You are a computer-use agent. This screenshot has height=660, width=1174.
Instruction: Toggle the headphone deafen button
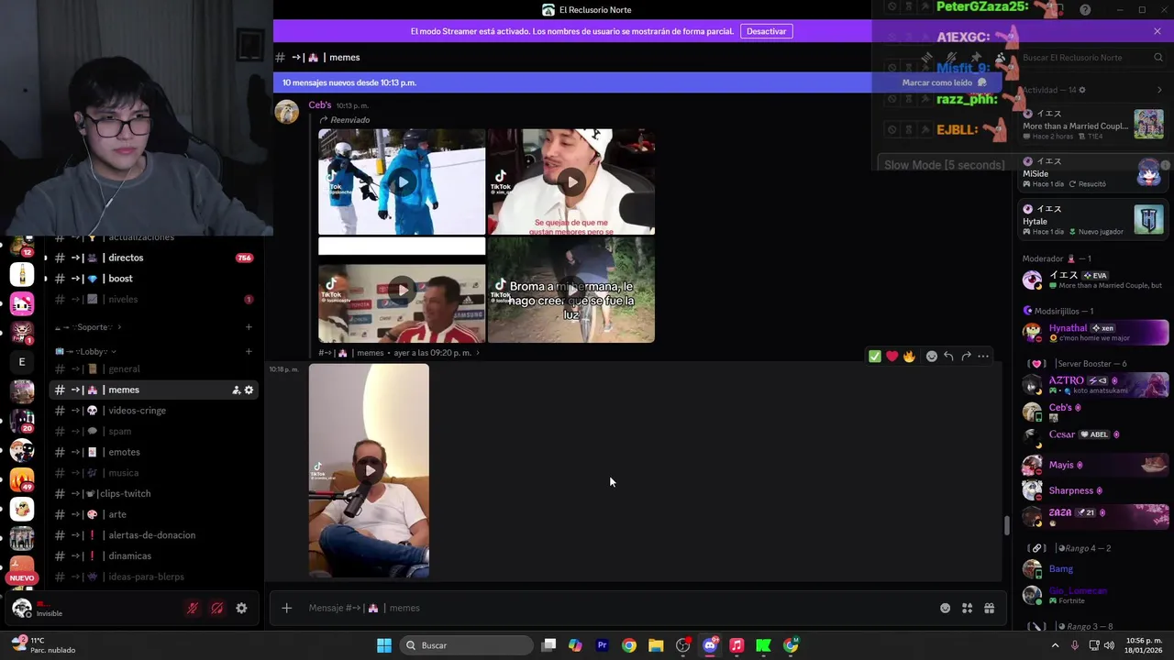point(217,608)
